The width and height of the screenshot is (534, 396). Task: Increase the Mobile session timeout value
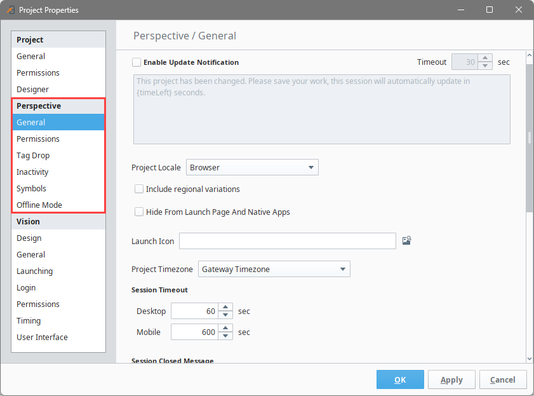225,328
